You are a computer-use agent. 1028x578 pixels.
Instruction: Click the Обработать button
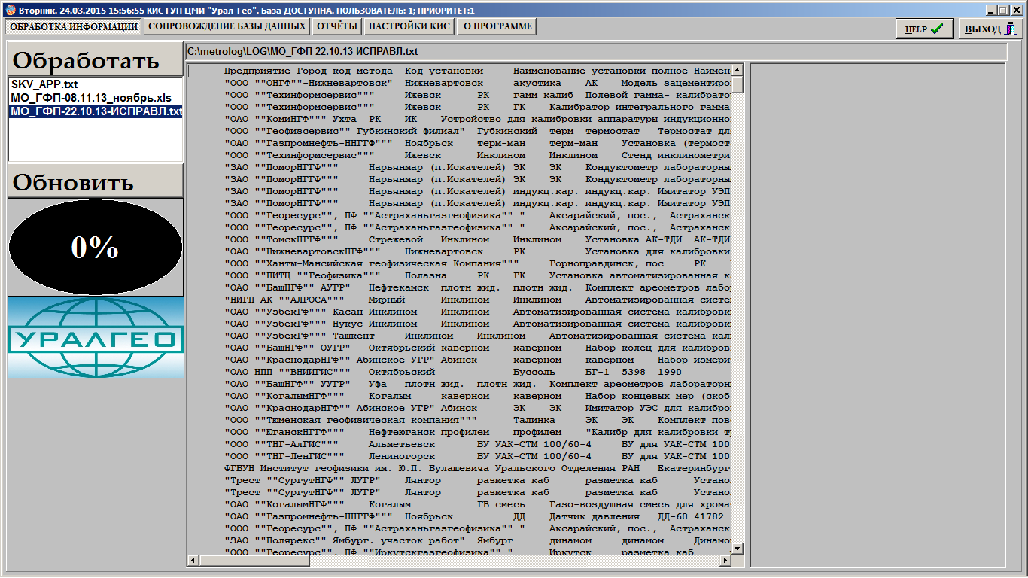(96, 60)
